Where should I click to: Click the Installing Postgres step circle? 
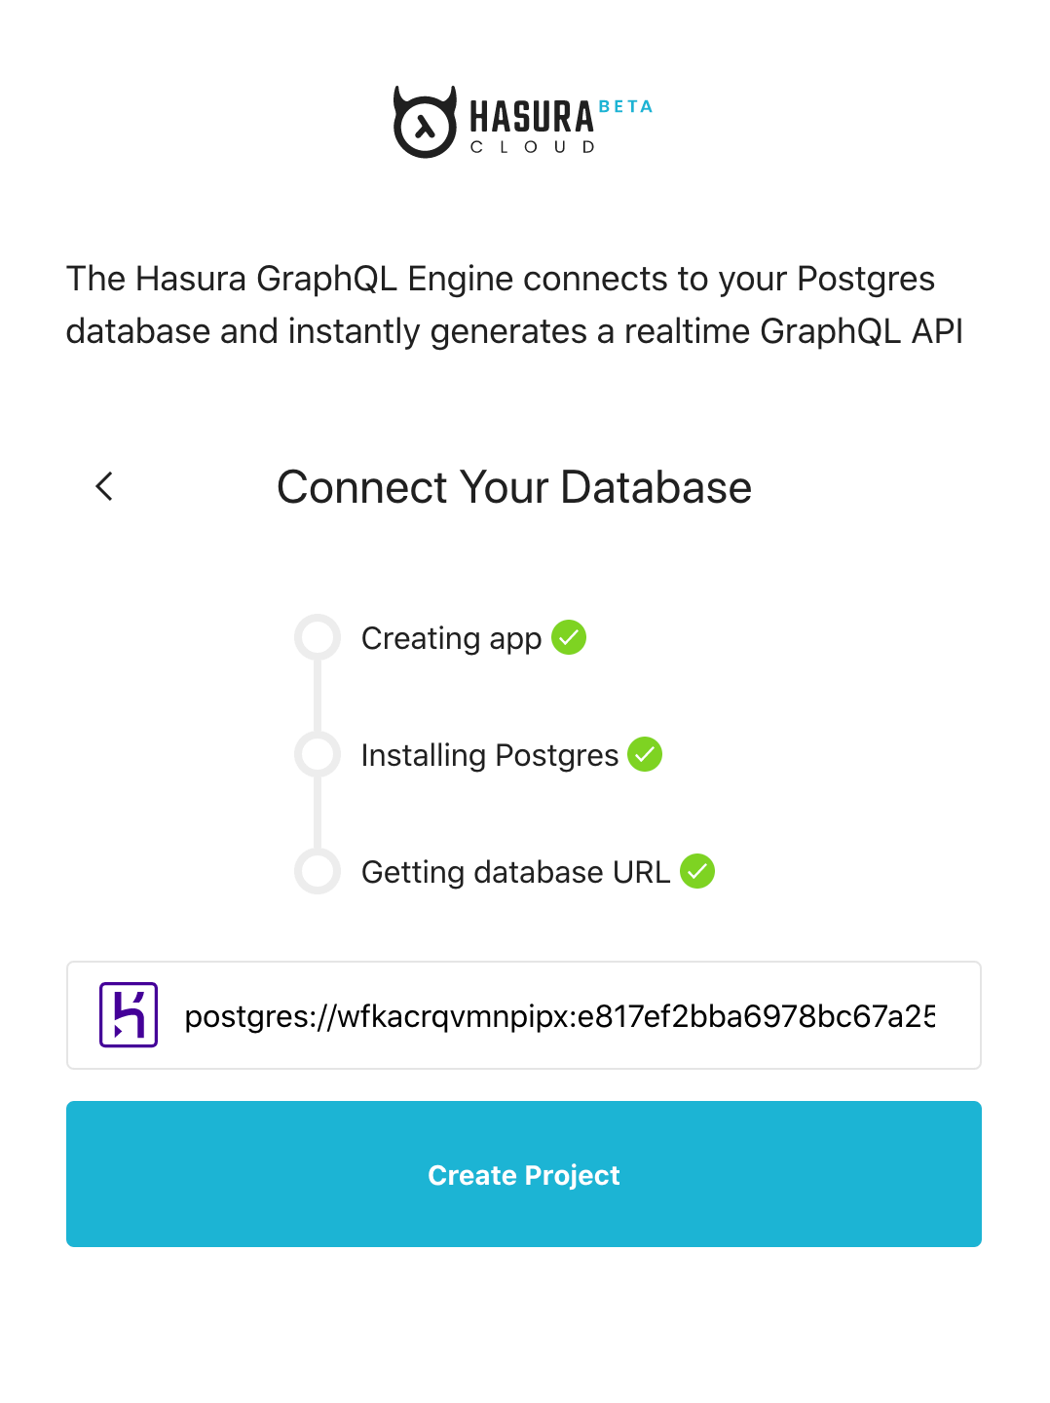(x=318, y=754)
